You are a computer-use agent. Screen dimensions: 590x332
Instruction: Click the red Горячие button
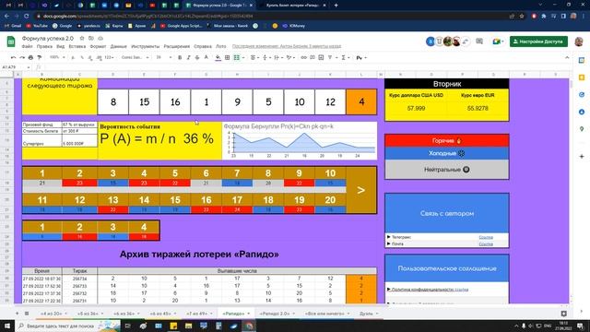point(446,140)
